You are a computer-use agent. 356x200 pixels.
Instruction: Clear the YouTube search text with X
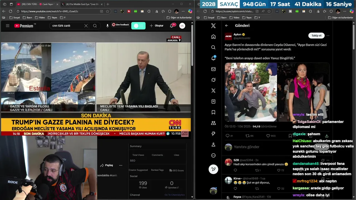(x=86, y=26)
